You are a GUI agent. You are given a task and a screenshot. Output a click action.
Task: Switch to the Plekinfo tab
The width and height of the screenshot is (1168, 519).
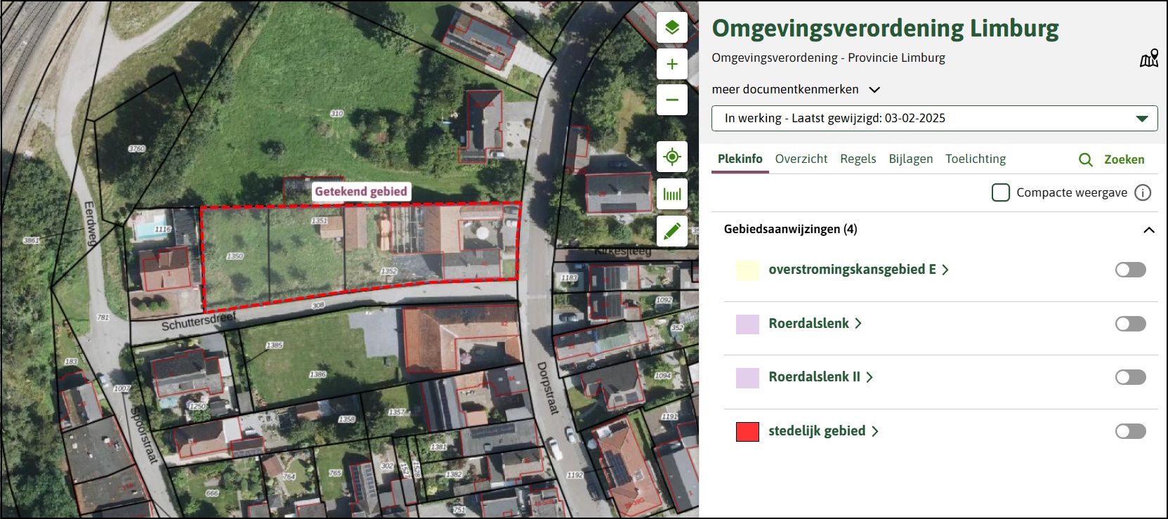[x=740, y=159]
